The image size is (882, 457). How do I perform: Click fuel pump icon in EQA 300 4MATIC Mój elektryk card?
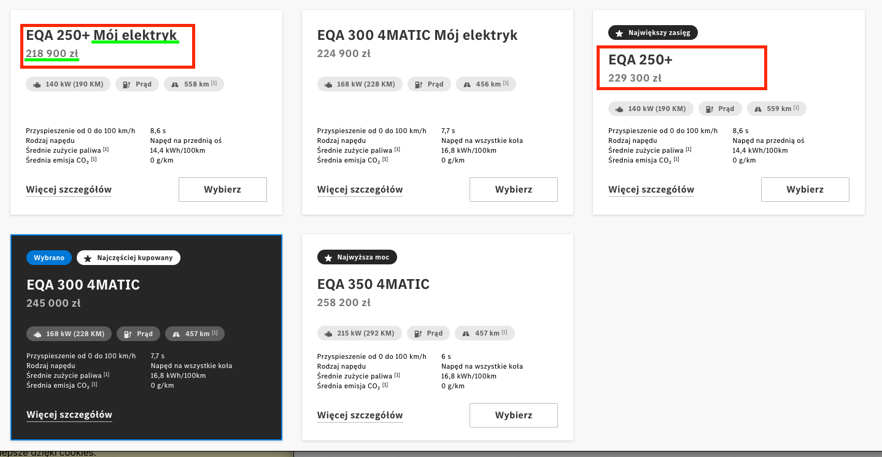419,84
